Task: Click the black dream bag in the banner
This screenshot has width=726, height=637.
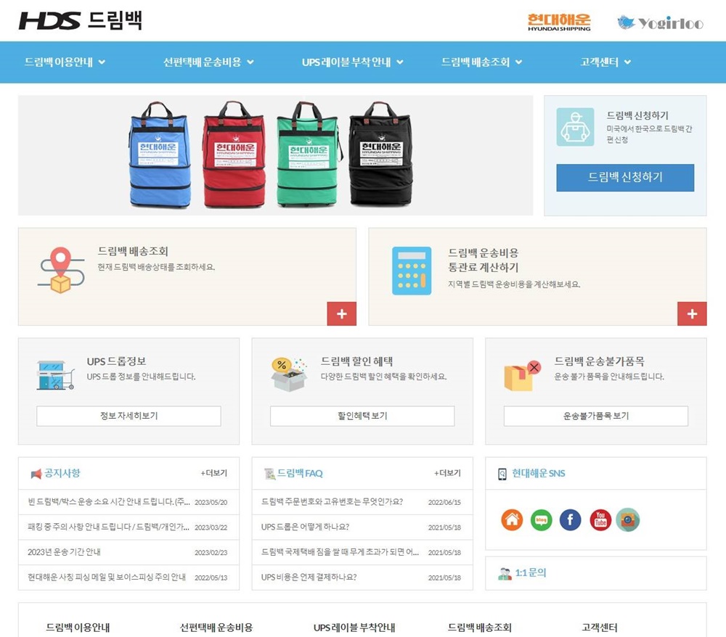Action: (x=380, y=154)
